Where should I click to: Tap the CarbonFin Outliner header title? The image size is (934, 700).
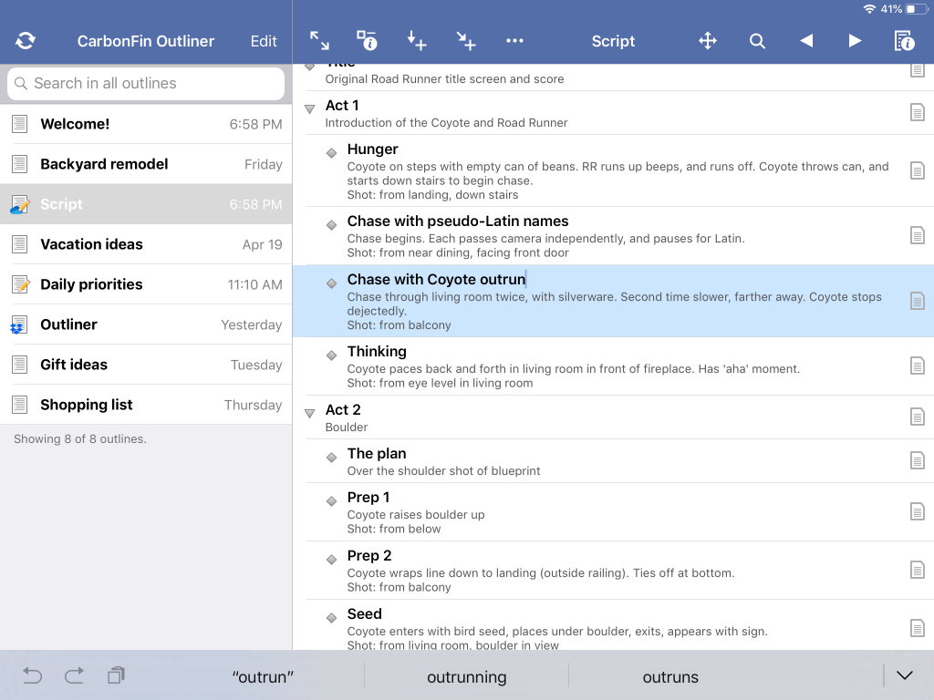[x=145, y=41]
